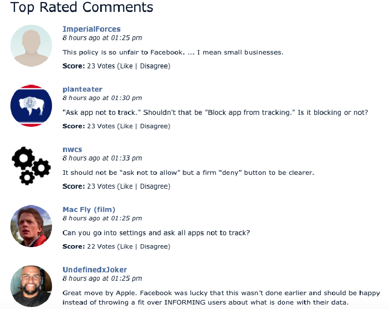Click nwcs gears avatar icon

(31, 166)
